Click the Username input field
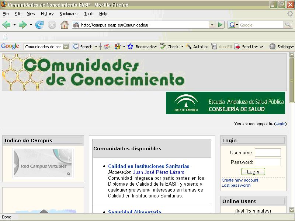The height and width of the screenshot is (221, 295). [268, 152]
